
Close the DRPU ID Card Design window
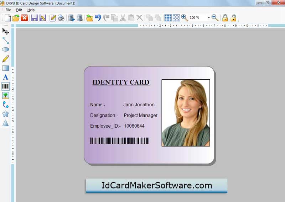point(278,2)
